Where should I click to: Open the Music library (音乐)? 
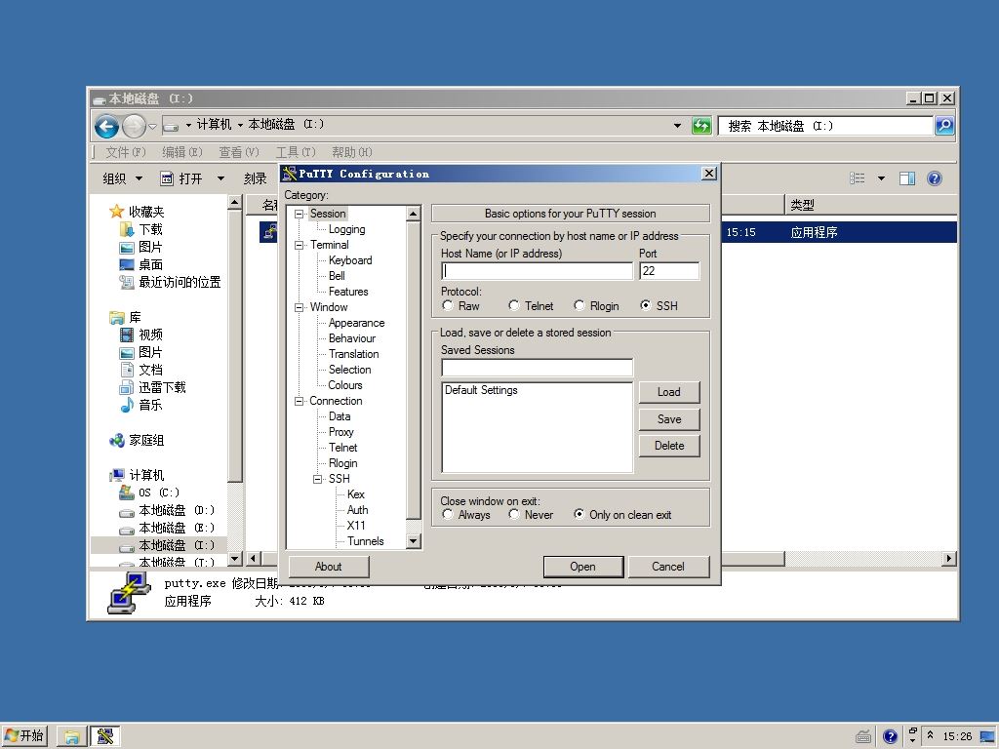141,405
